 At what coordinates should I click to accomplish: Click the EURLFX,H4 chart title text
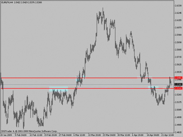click(x=7, y=2)
